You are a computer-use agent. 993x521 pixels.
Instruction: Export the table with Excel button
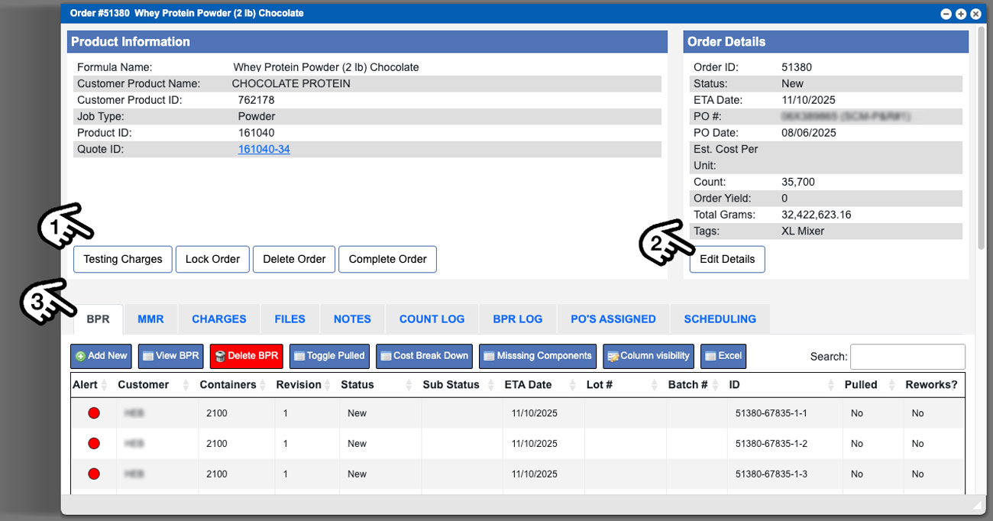723,356
